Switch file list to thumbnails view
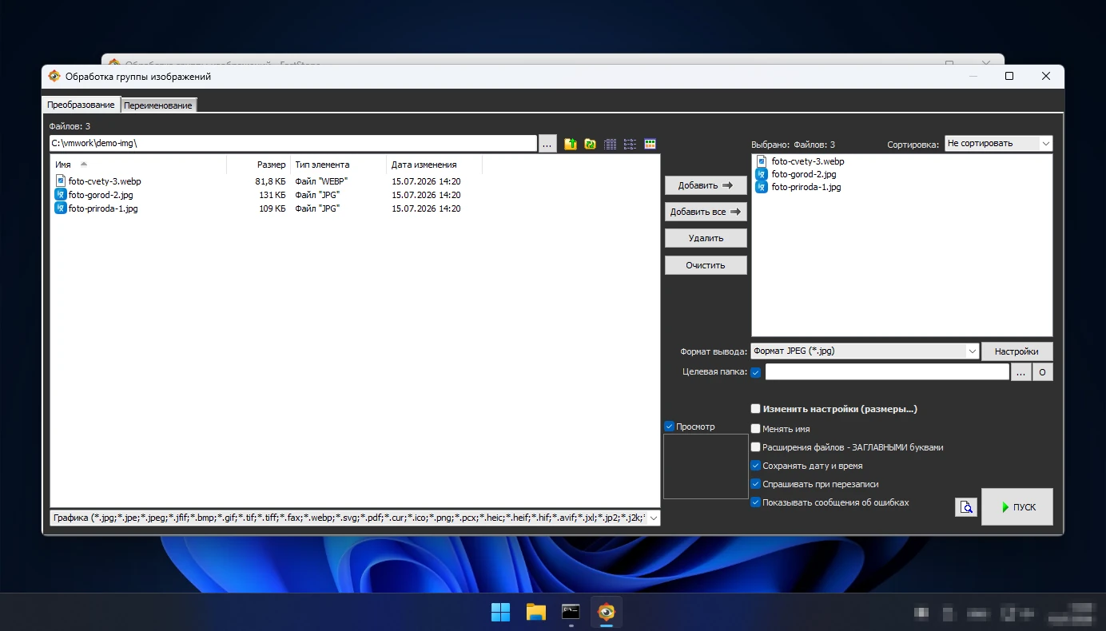 (x=650, y=144)
